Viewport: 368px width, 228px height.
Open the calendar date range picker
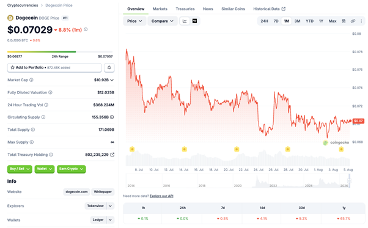[344, 21]
